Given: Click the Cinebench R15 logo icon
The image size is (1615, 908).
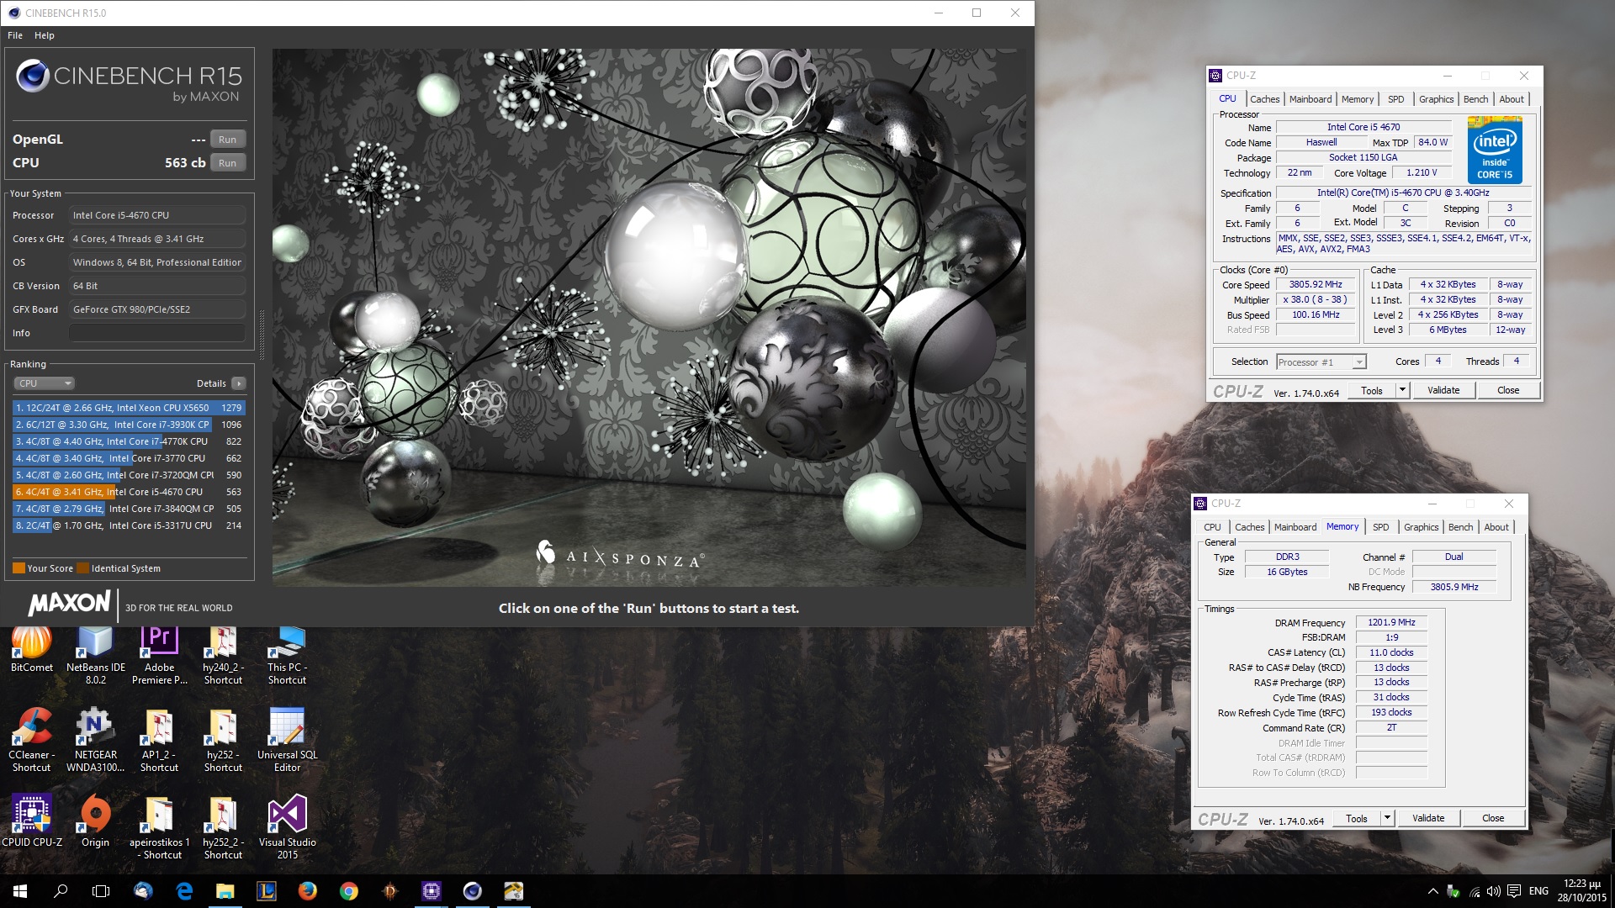Looking at the screenshot, I should (33, 76).
